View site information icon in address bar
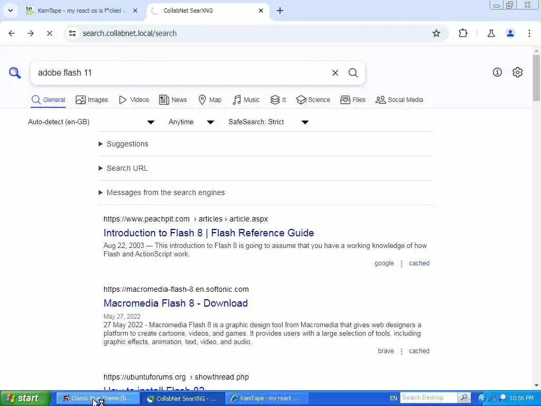The height and width of the screenshot is (406, 541). (72, 33)
